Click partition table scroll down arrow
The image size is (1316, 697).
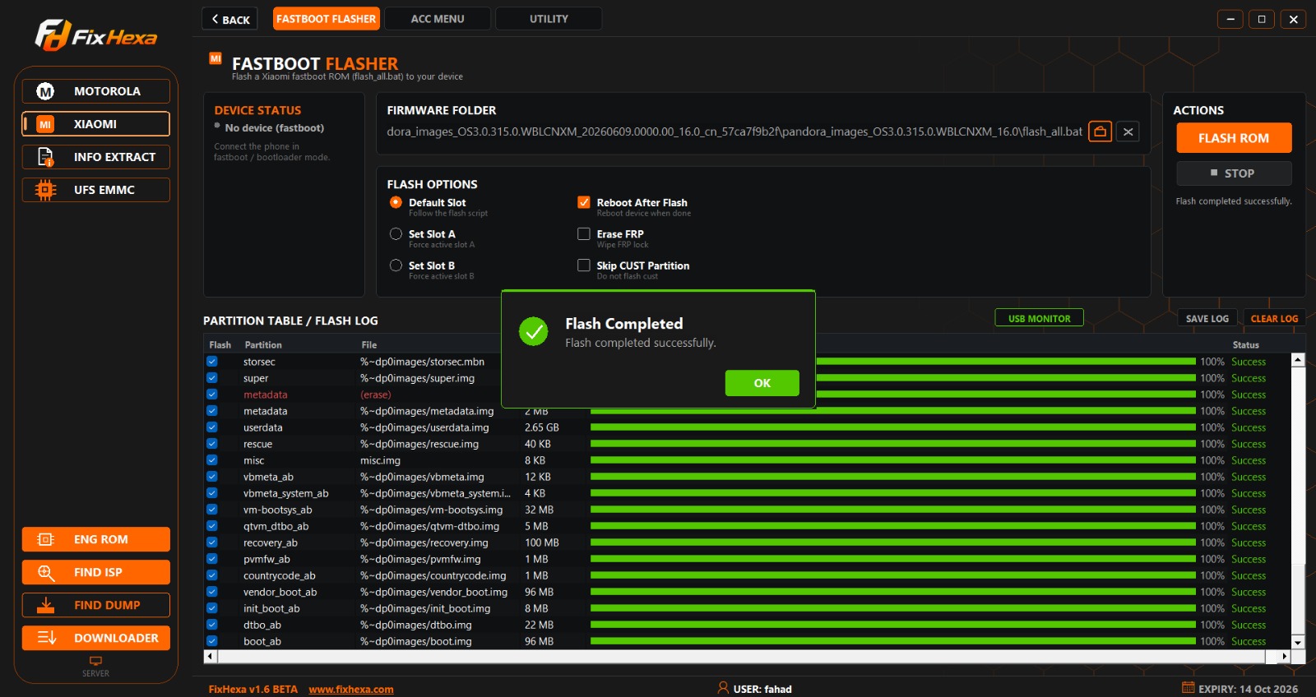(1298, 643)
